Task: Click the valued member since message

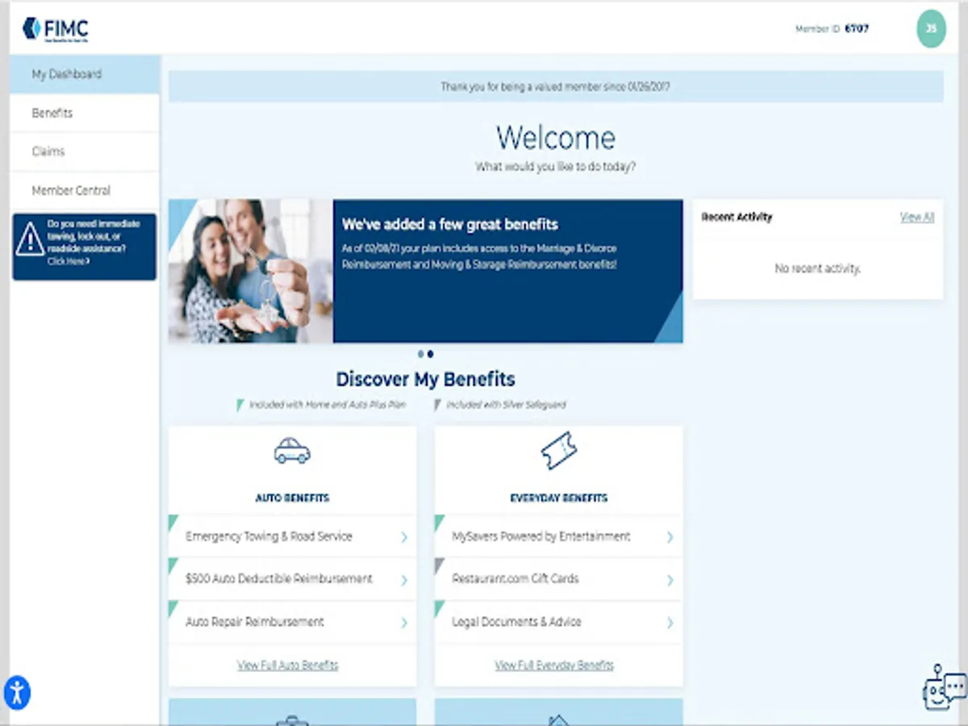Action: 556,86
